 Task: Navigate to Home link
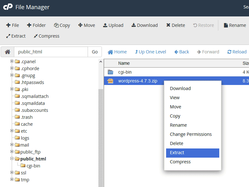[x=117, y=52]
